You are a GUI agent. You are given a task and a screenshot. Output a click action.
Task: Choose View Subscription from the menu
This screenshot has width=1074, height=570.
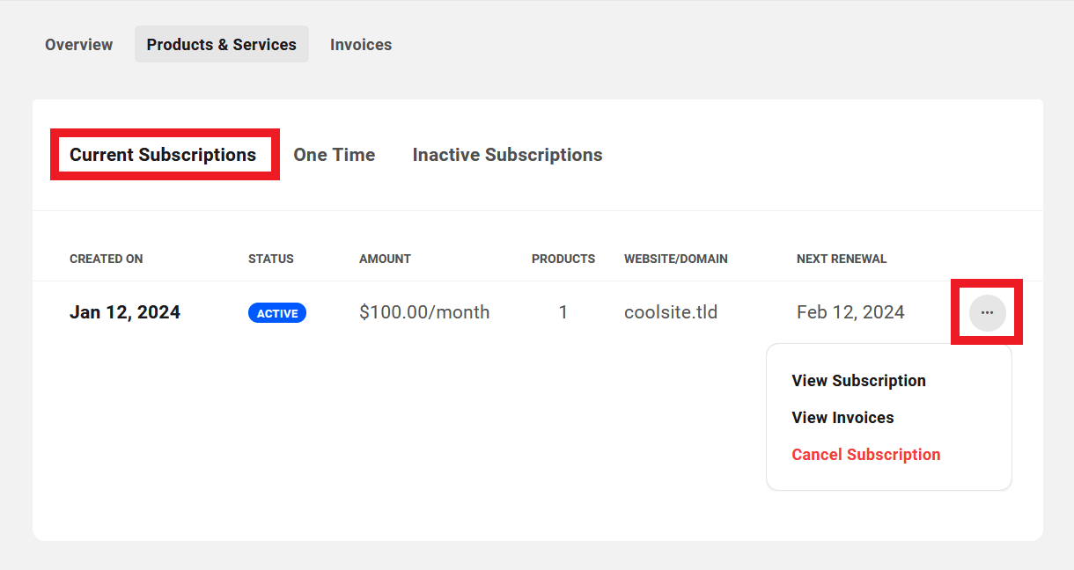coord(858,380)
